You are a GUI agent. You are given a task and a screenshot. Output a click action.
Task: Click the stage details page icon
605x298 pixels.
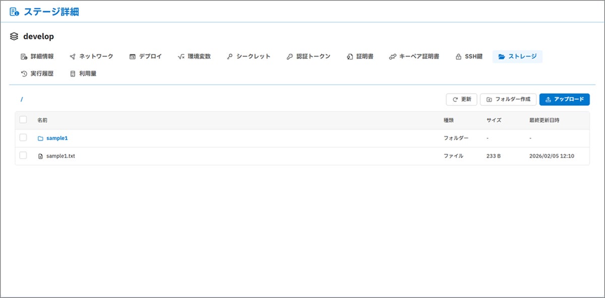pos(14,12)
